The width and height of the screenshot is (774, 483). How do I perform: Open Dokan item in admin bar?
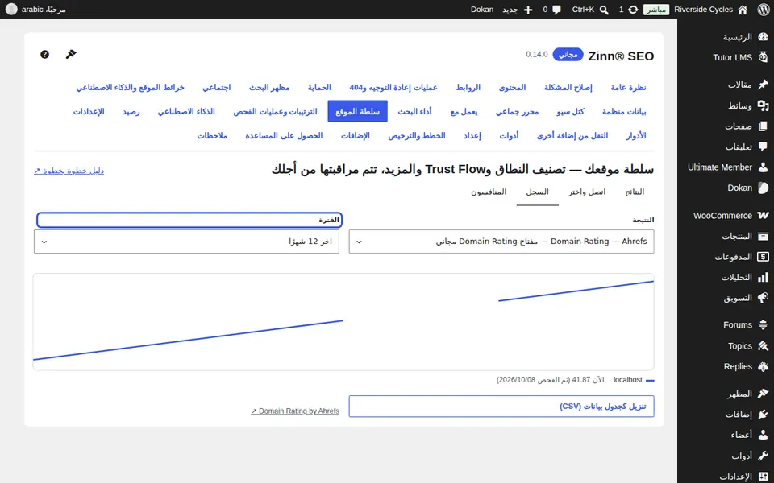(x=482, y=10)
